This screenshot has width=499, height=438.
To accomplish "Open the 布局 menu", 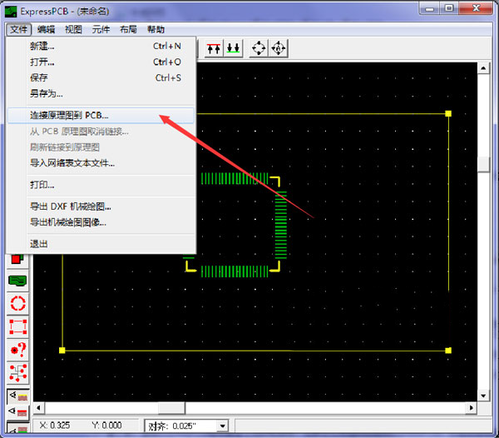I will pyautogui.click(x=128, y=30).
